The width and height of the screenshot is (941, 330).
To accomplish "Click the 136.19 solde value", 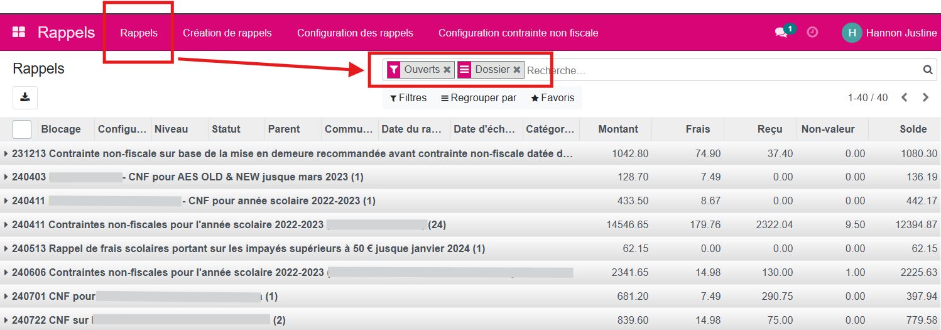I will pos(922,177).
